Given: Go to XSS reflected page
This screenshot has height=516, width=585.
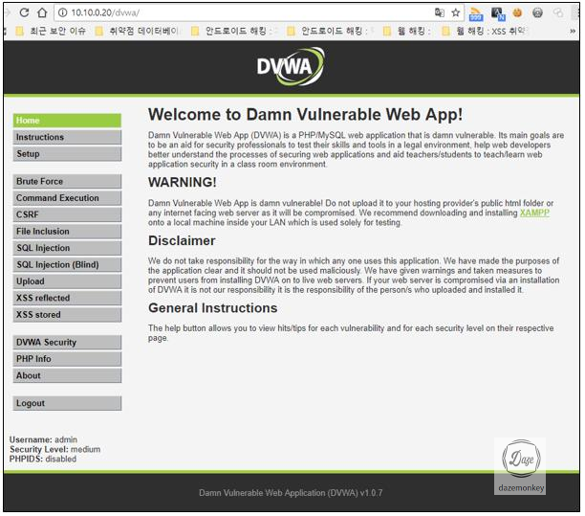Looking at the screenshot, I should (67, 298).
